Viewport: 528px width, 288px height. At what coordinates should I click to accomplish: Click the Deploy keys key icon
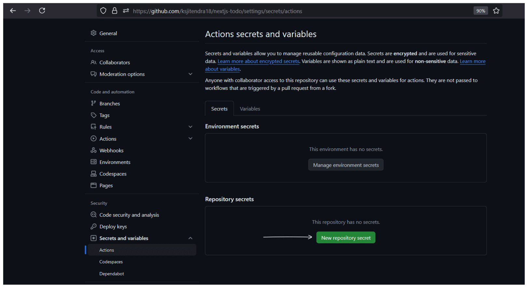pos(93,226)
